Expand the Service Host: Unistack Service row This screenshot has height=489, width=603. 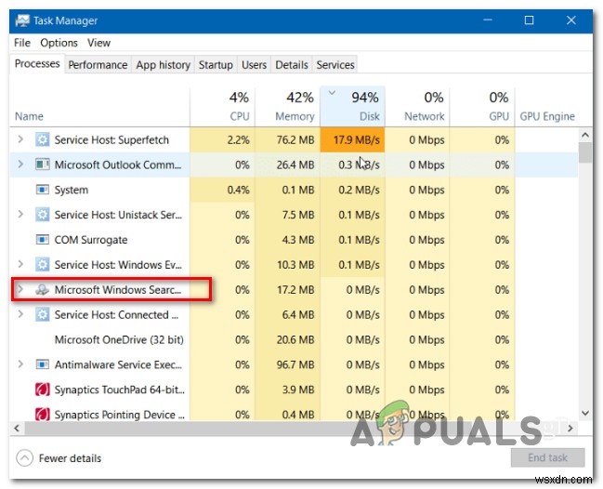point(20,215)
